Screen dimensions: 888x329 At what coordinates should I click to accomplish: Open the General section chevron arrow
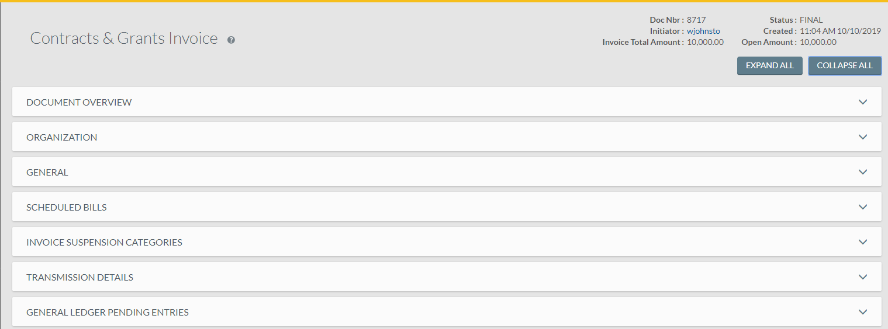(x=863, y=172)
